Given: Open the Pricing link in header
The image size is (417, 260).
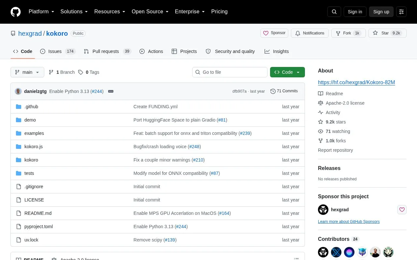Looking at the screenshot, I should click(219, 12).
